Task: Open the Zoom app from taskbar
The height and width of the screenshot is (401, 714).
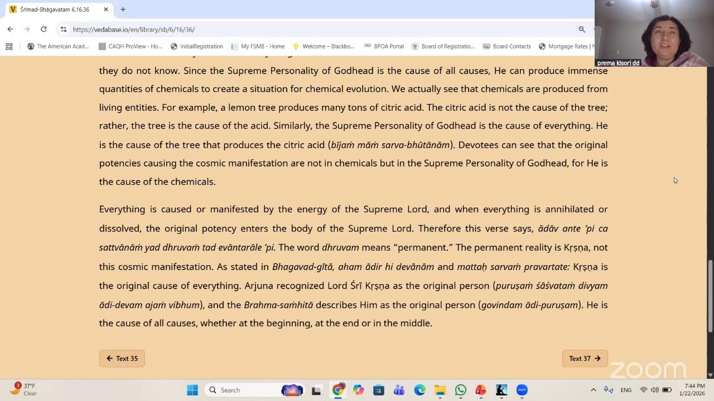Action: (522, 390)
